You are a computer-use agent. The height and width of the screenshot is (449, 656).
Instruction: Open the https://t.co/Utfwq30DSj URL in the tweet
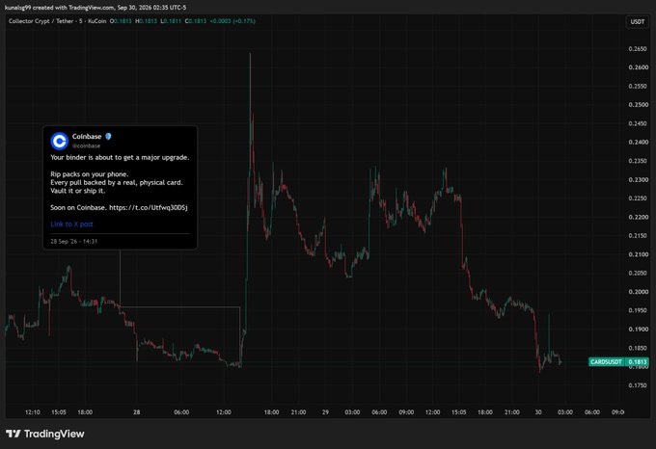149,207
